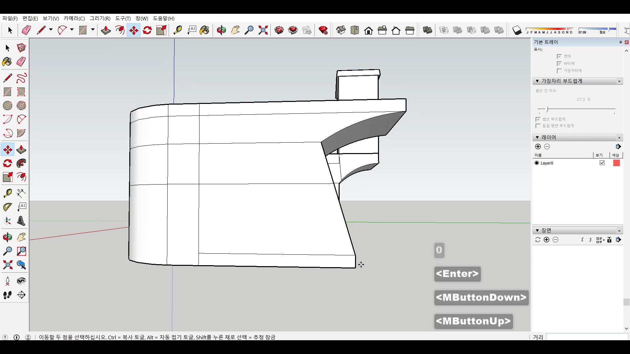This screenshot has width=630, height=354.
Task: Collapse the 가장자리 부드럽게 panel
Action: pyautogui.click(x=537, y=81)
